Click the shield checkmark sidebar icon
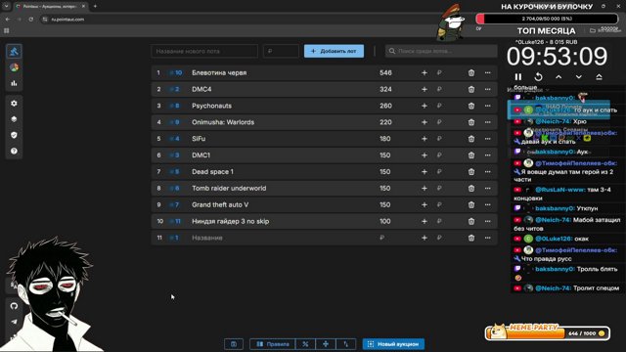 pyautogui.click(x=14, y=135)
